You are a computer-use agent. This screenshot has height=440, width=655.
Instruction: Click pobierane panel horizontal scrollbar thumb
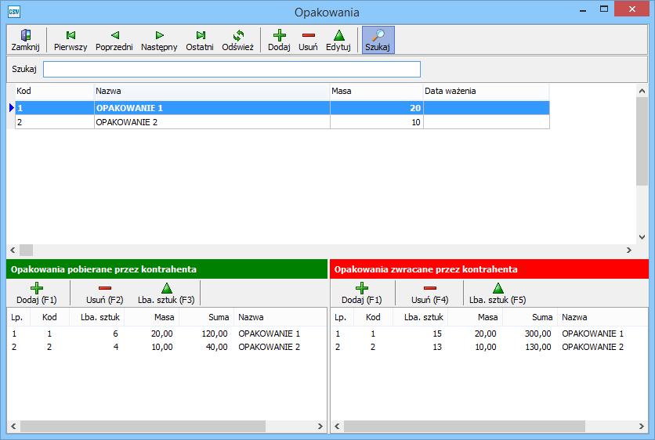(143, 426)
